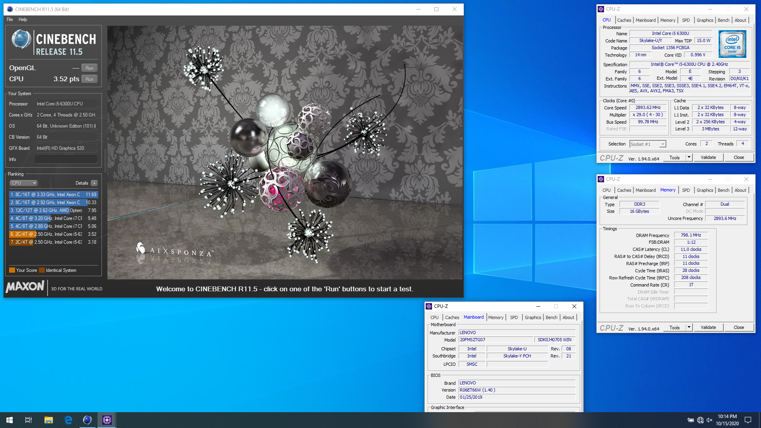
Task: Click the power/battery tray icon
Action: coord(691,420)
